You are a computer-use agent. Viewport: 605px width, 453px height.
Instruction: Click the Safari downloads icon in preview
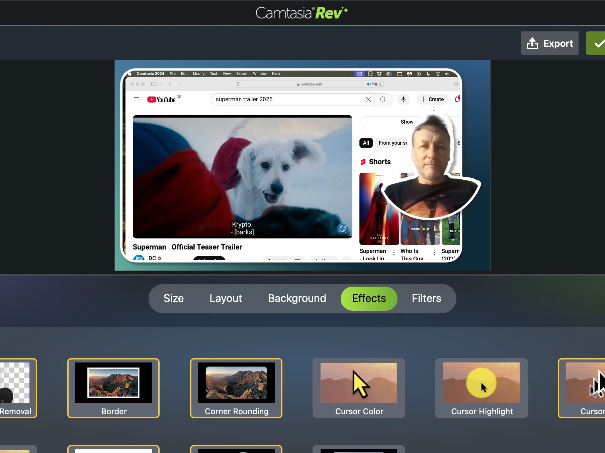pos(456,84)
